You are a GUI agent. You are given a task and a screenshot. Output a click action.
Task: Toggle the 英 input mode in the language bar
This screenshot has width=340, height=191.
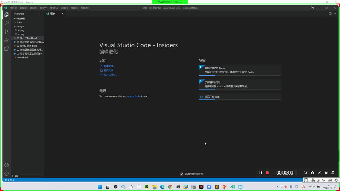pos(313,180)
